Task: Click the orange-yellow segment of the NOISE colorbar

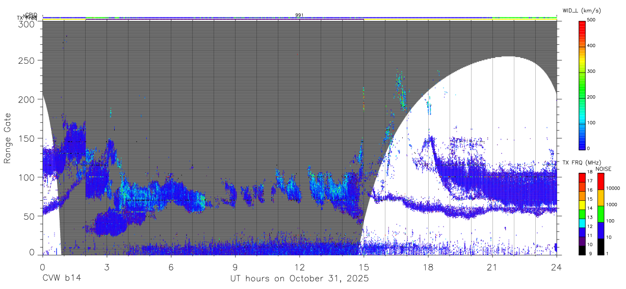Action: (x=601, y=198)
